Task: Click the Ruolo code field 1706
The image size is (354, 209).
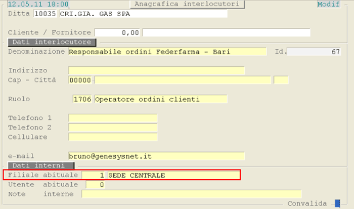Action: [x=83, y=99]
